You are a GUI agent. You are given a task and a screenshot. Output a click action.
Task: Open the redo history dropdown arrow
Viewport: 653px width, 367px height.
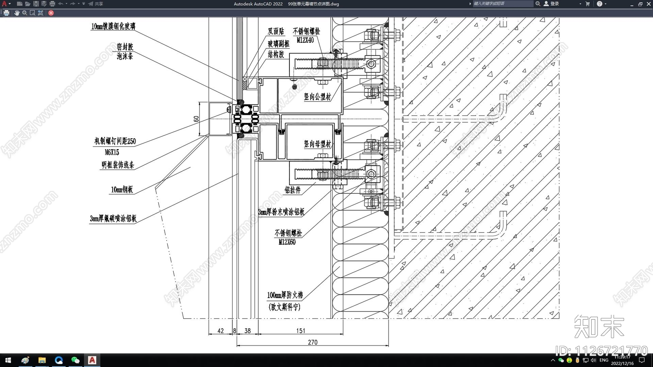[x=78, y=4]
